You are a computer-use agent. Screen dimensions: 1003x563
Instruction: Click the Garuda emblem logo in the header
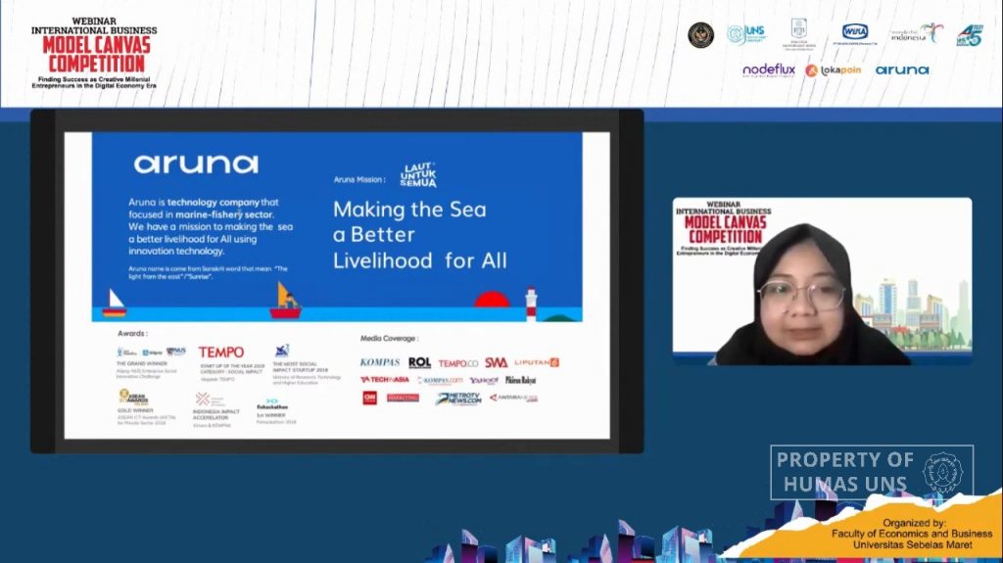(700, 34)
